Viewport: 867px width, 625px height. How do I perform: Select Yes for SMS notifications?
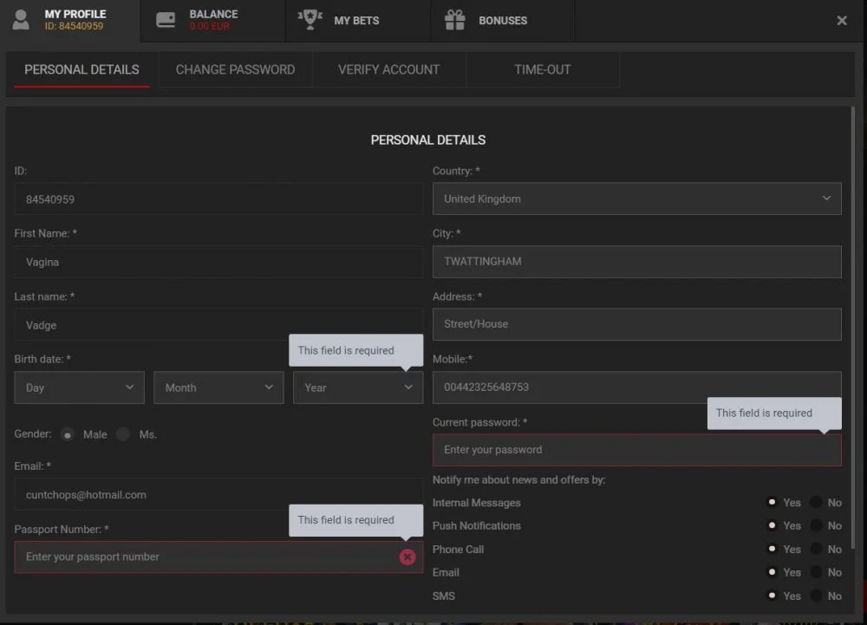[772, 596]
